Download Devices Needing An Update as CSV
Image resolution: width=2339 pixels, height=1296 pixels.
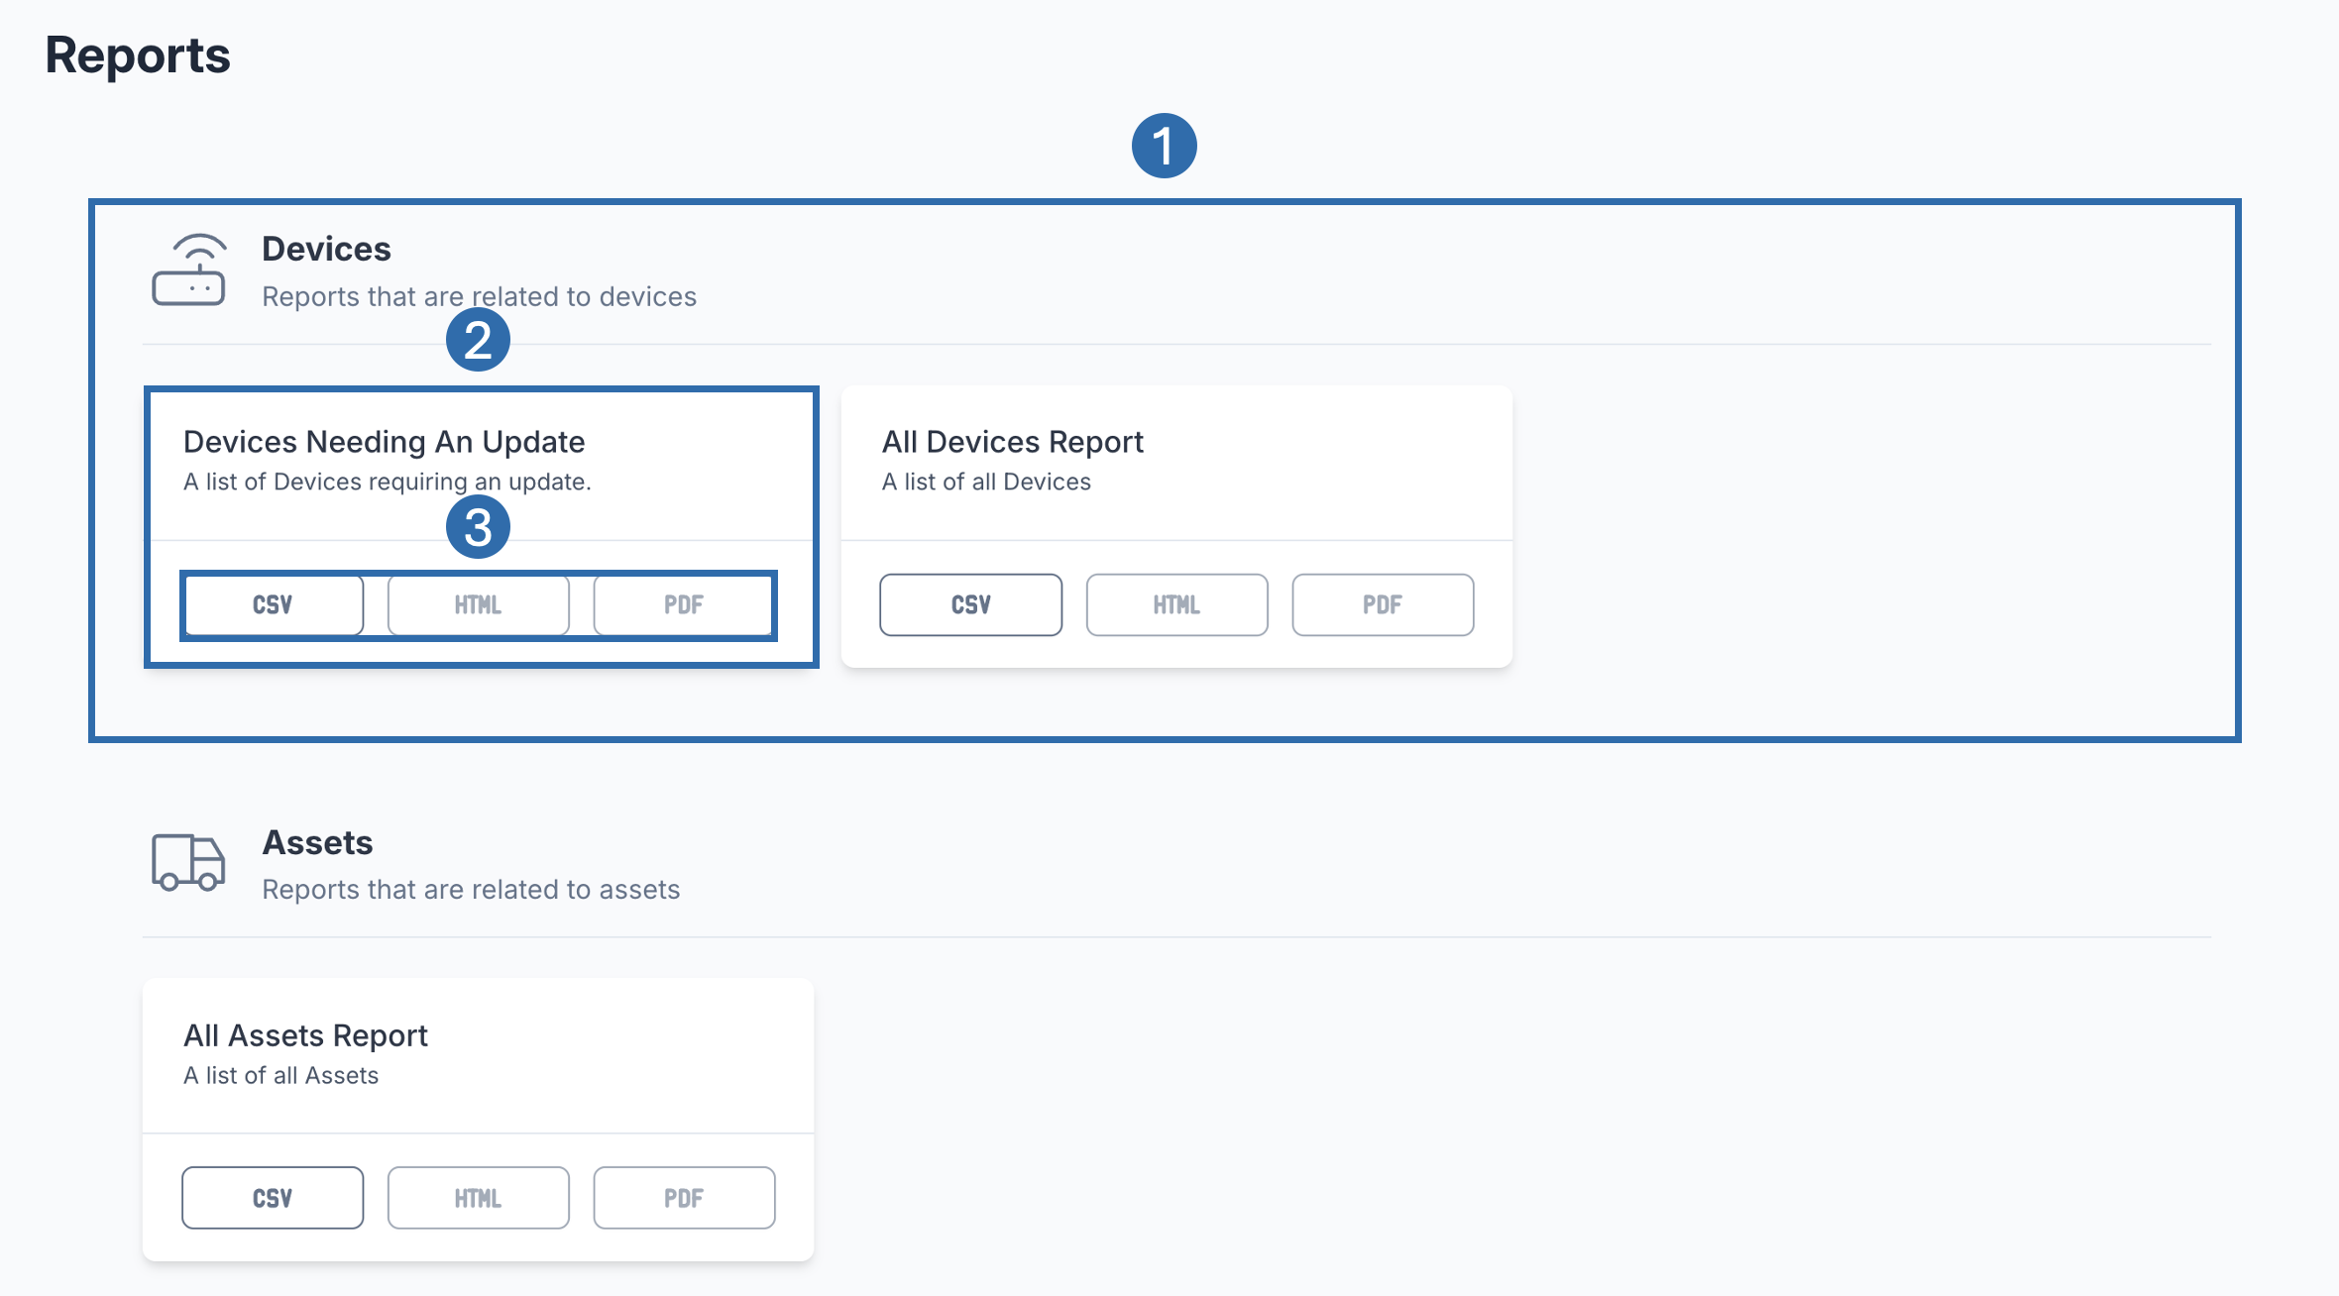coord(273,604)
